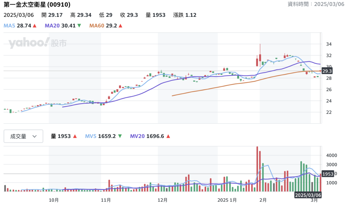
Task: Click the volume value tag 1953
Action: pos(327,174)
